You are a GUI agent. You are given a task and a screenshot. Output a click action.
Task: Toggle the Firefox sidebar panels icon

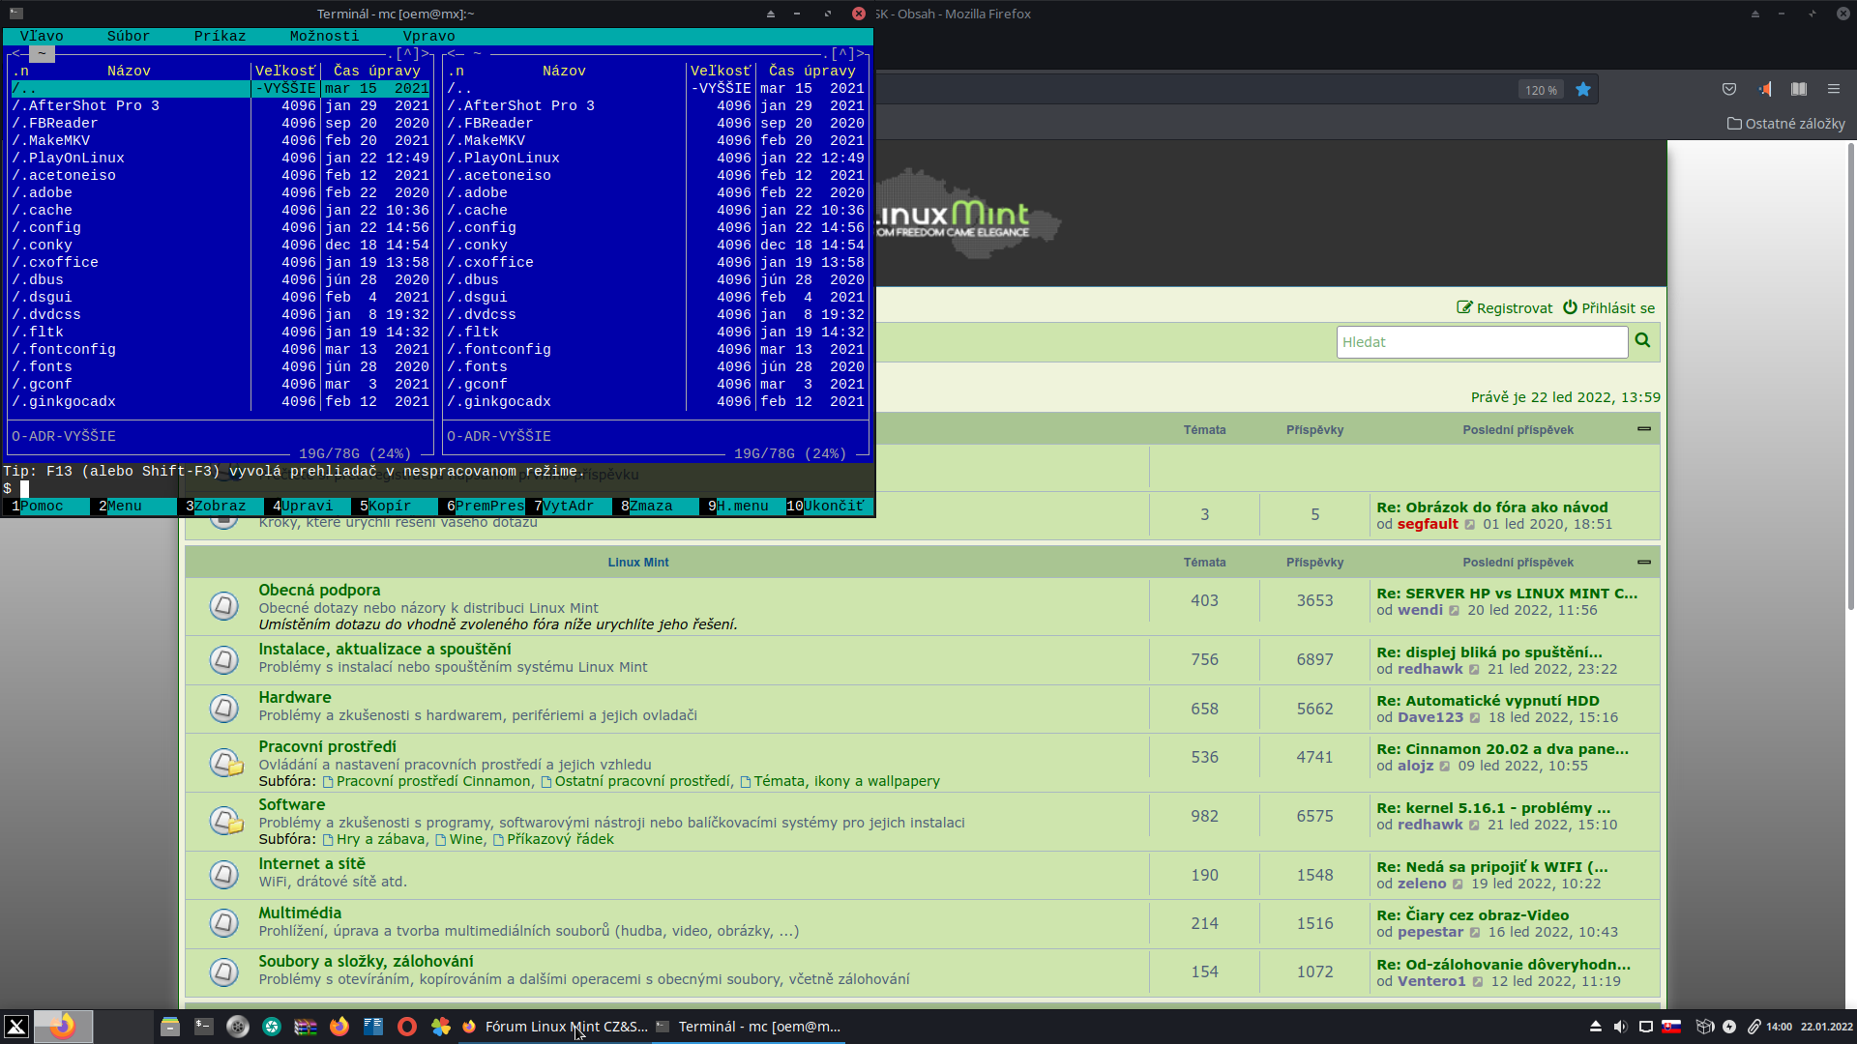click(1798, 89)
